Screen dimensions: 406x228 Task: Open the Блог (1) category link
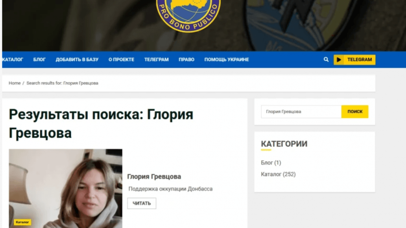[271, 163]
